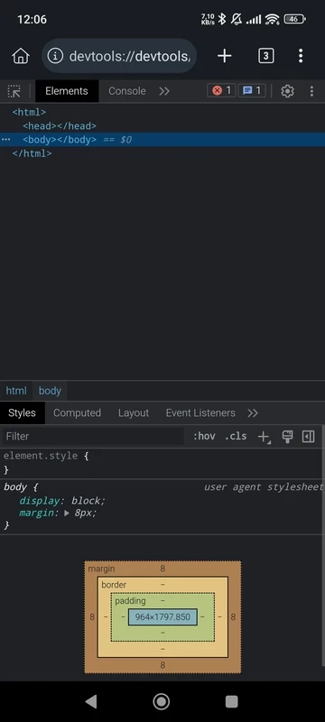Click the left margin value 8 in box model
Image resolution: width=325 pixels, height=722 pixels.
coord(92,617)
